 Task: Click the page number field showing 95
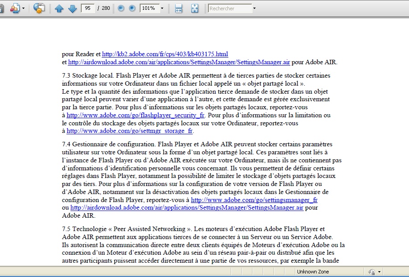point(87,8)
